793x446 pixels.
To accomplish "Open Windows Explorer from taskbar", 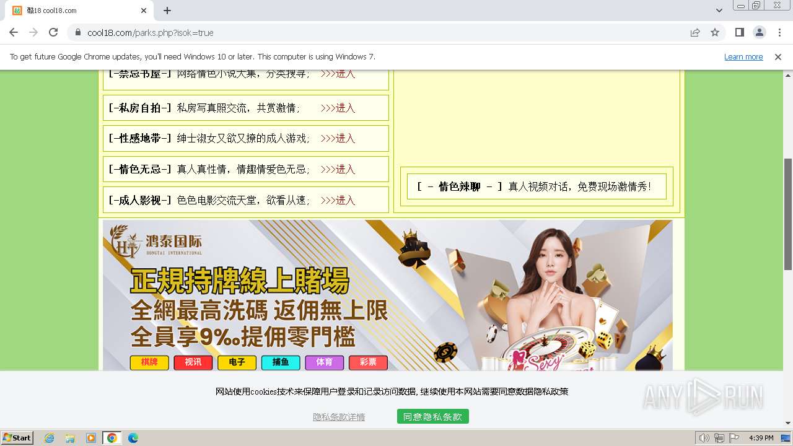I will point(70,438).
